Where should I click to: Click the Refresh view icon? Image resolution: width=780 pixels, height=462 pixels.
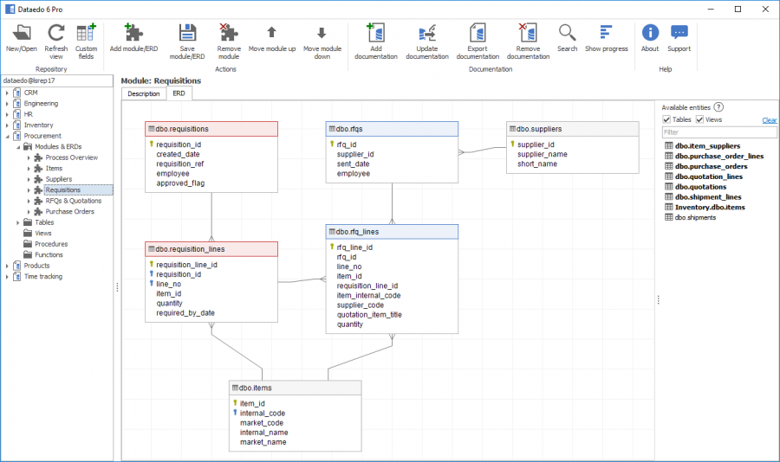(x=56, y=33)
